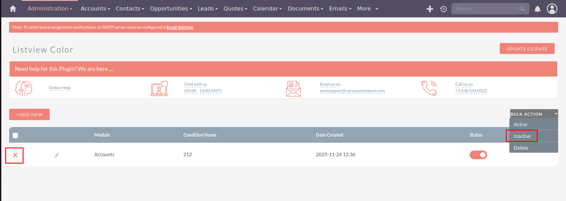This screenshot has height=201, width=566.
Task: Expand the More navigation dropdown
Action: [367, 9]
